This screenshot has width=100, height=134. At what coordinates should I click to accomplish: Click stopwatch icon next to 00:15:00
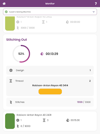pyautogui.click(x=68, y=120)
